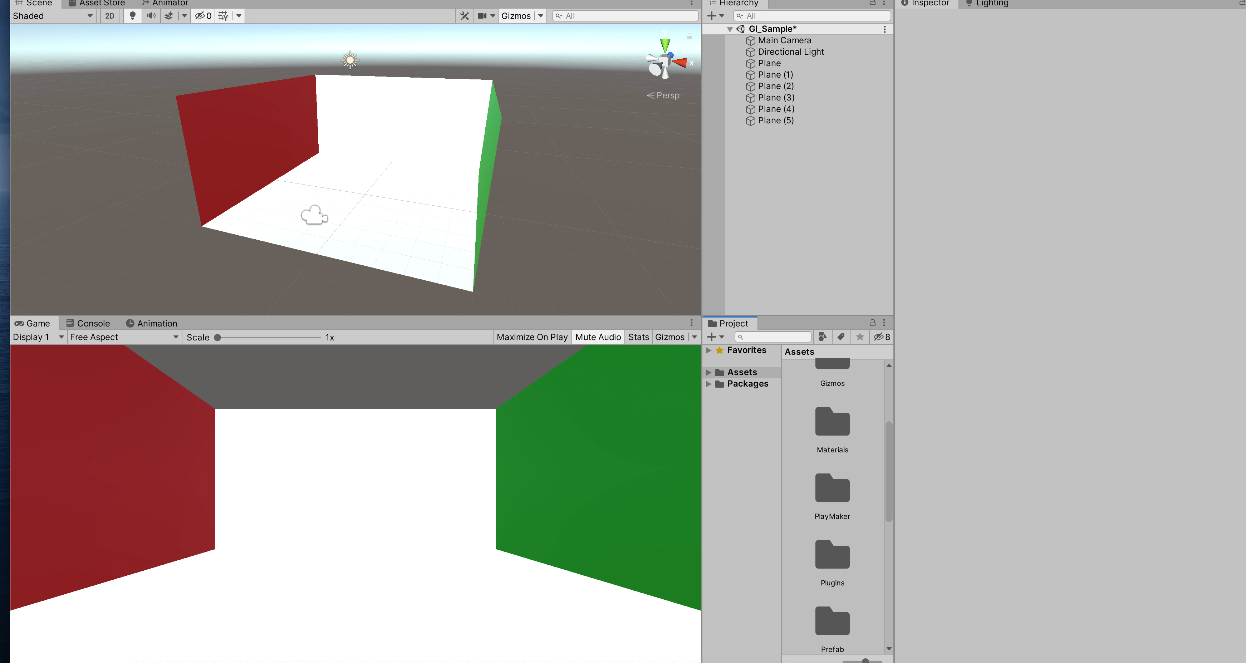The width and height of the screenshot is (1246, 663).
Task: Click the Stats button in Game view
Action: 638,337
